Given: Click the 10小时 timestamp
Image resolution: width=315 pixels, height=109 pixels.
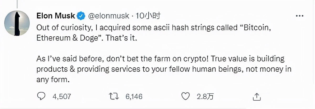Looking at the screenshot, I should coord(149,16).
